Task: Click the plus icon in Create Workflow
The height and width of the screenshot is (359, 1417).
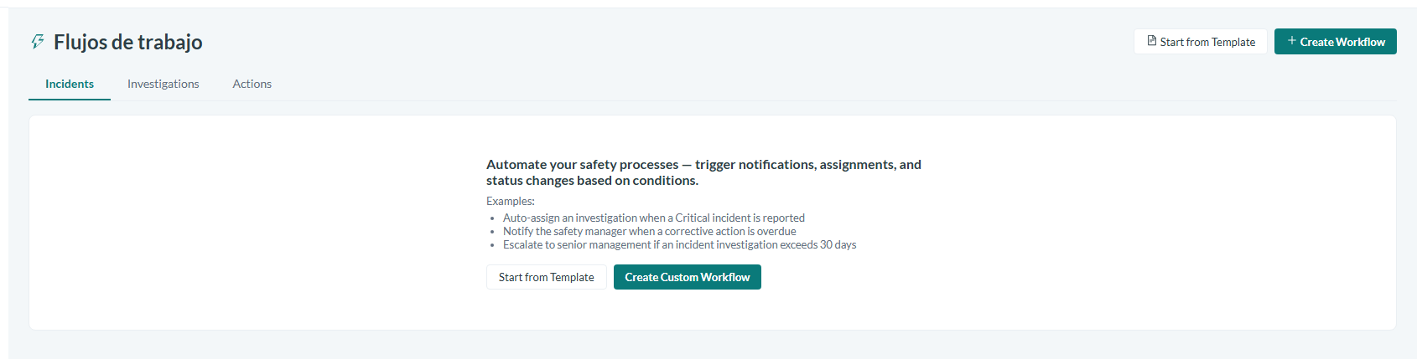Action: click(x=1292, y=41)
